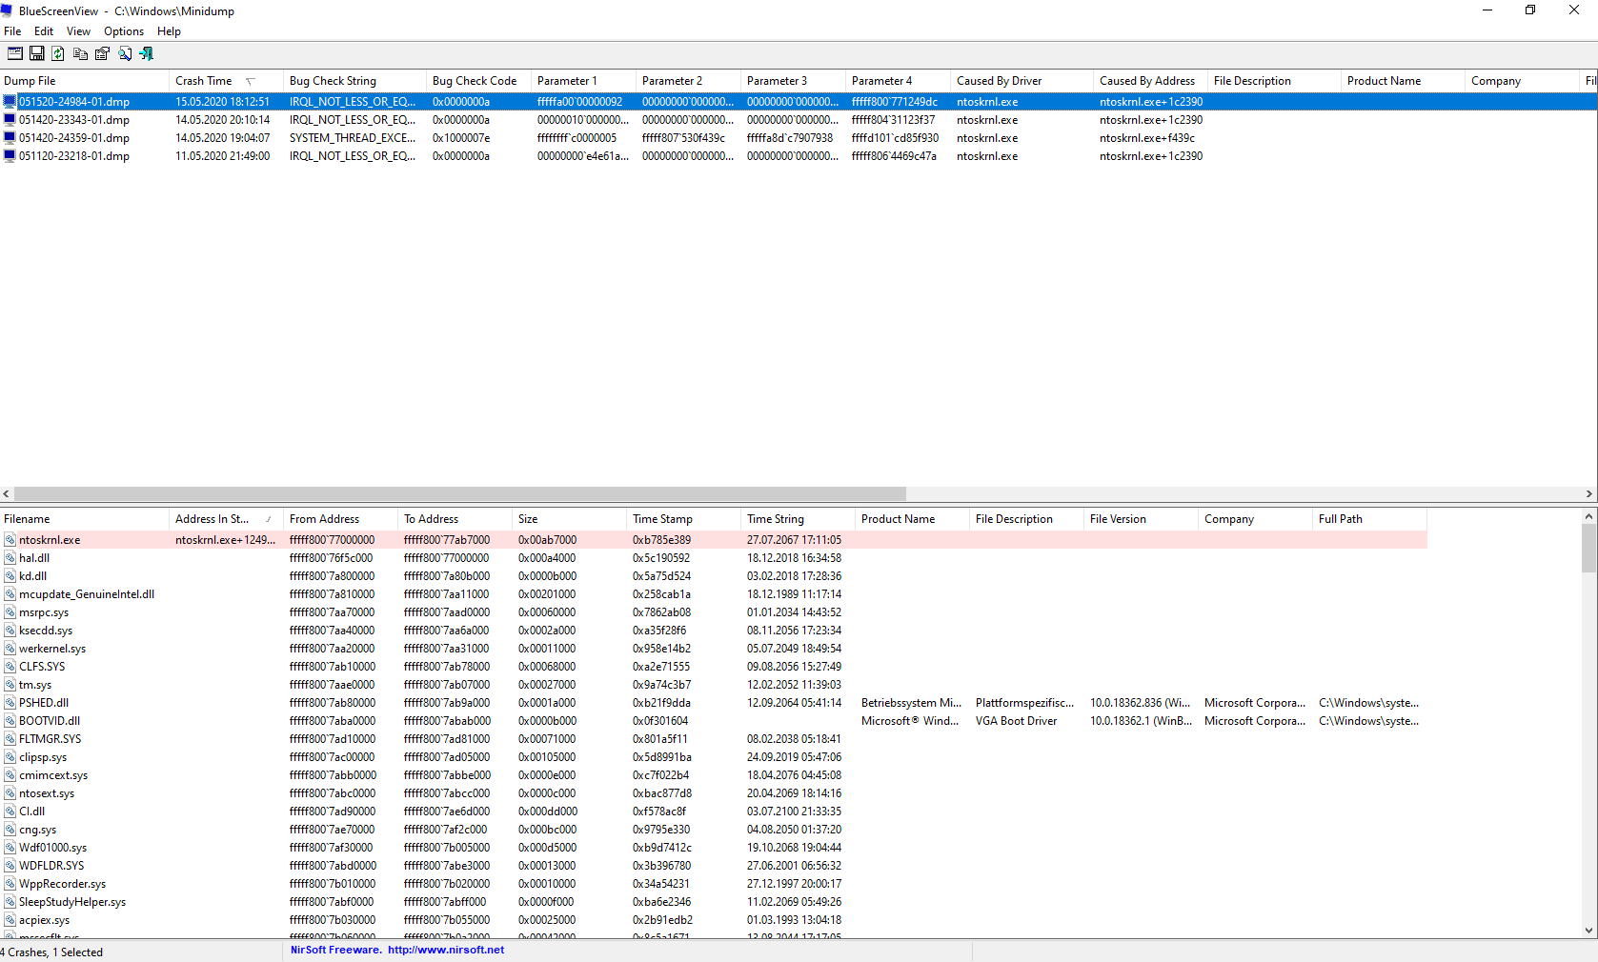Open the Help menu
Image resolution: width=1598 pixels, height=962 pixels.
[x=169, y=31]
